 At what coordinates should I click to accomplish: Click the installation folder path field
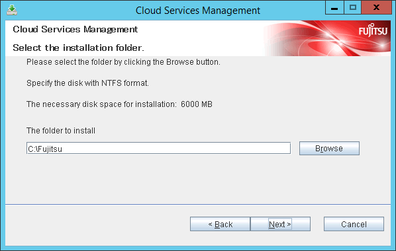tap(158, 148)
